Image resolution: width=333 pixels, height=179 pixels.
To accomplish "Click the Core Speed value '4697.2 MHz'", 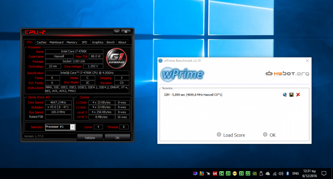I will tap(58, 102).
